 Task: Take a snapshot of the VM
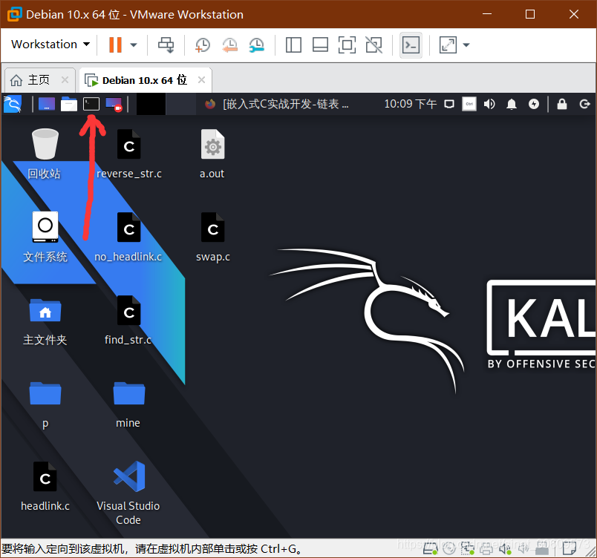pos(203,45)
